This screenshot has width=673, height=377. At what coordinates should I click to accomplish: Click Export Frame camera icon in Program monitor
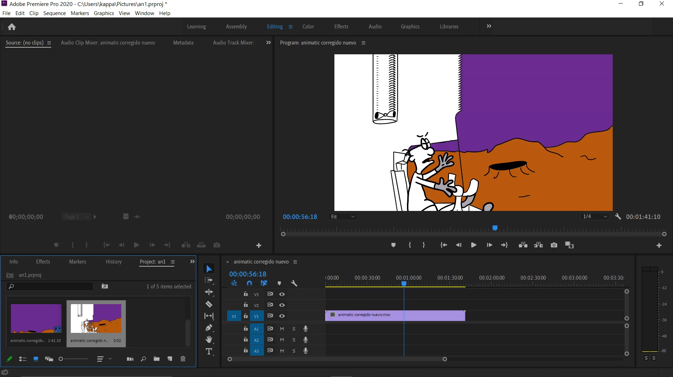(554, 245)
